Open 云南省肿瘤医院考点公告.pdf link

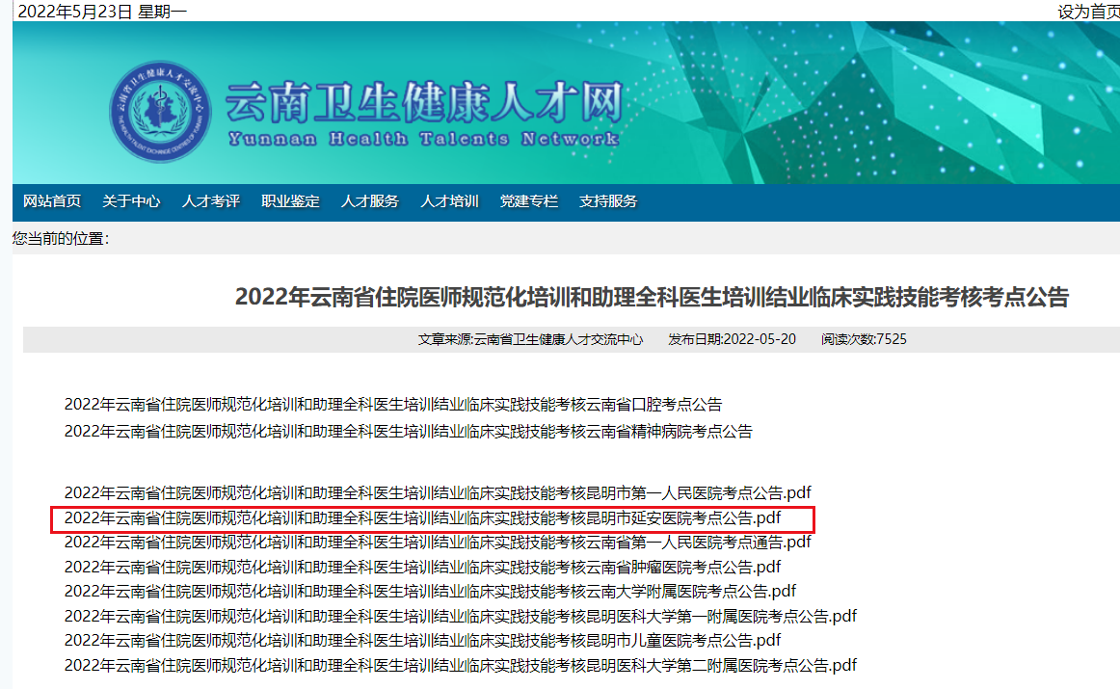click(422, 567)
